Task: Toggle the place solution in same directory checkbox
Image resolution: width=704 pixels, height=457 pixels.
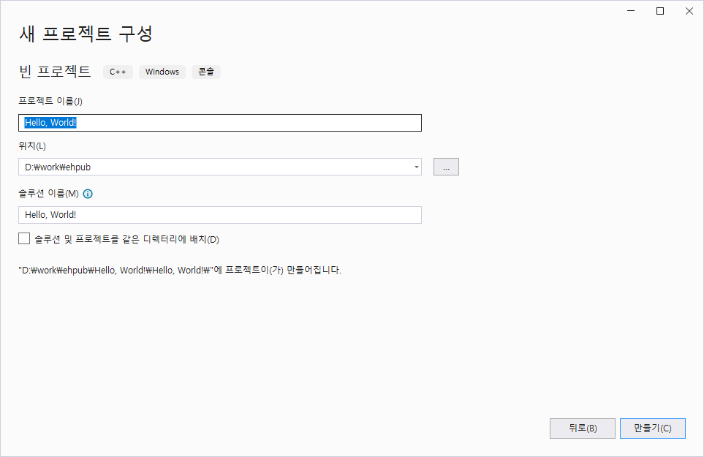Action: click(x=23, y=238)
